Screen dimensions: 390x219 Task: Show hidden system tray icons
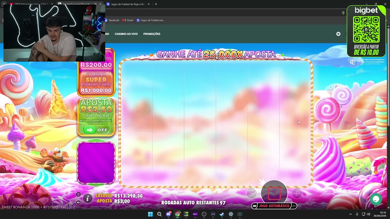[x=350, y=214]
